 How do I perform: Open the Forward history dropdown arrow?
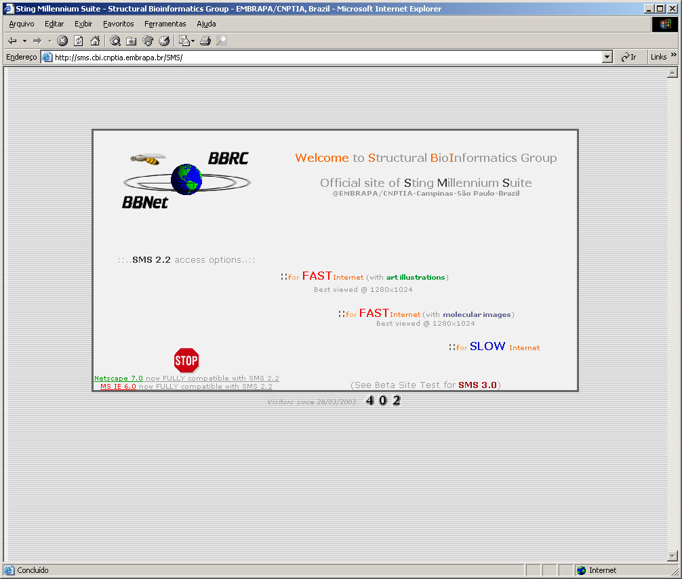pyautogui.click(x=49, y=41)
